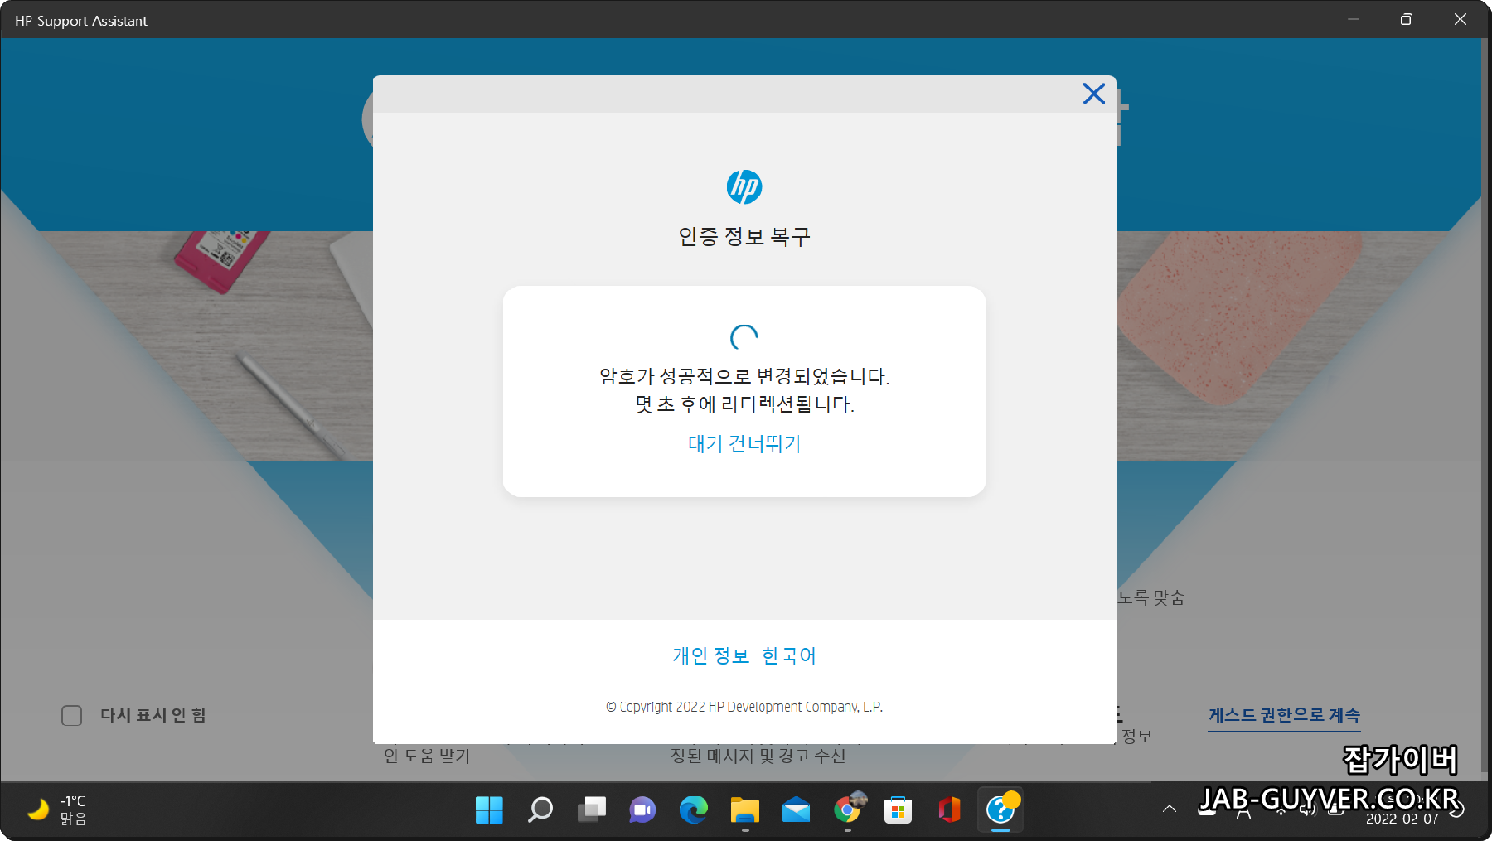
Task: Launch the Office app from the taskbar
Action: pos(949,810)
